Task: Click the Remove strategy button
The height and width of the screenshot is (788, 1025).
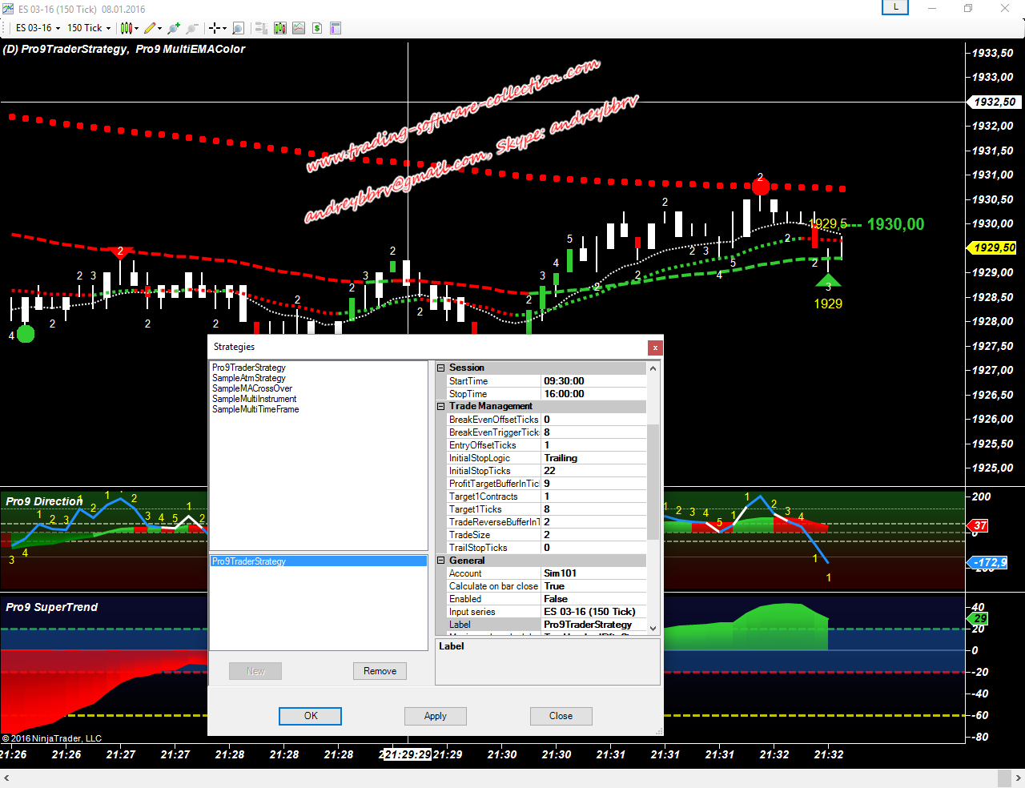Action: point(380,671)
